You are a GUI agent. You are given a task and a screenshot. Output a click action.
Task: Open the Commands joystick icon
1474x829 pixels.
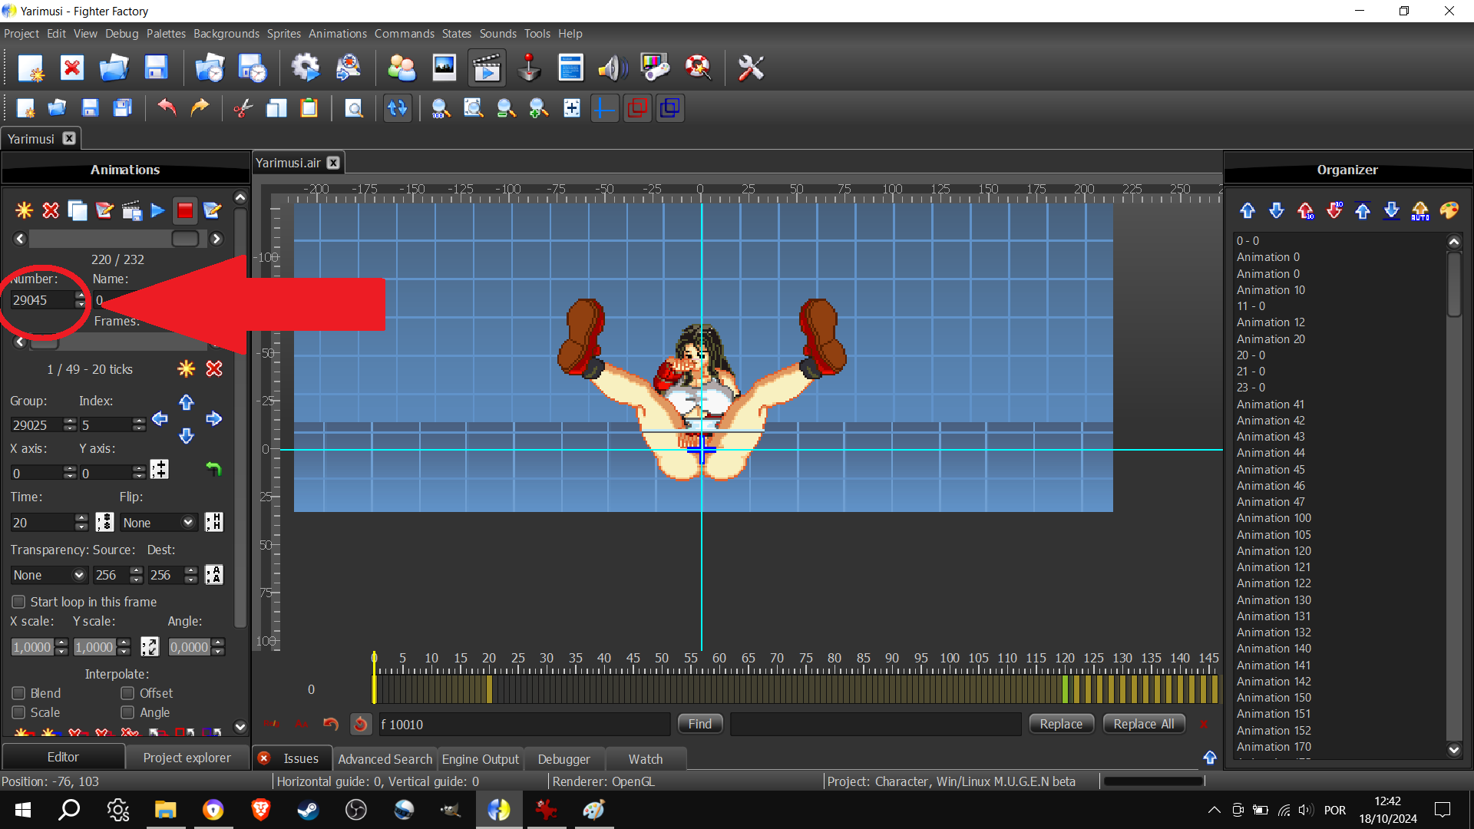point(529,68)
